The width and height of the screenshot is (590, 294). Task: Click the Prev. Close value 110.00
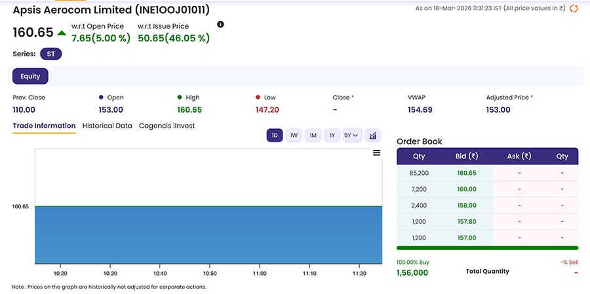[24, 110]
